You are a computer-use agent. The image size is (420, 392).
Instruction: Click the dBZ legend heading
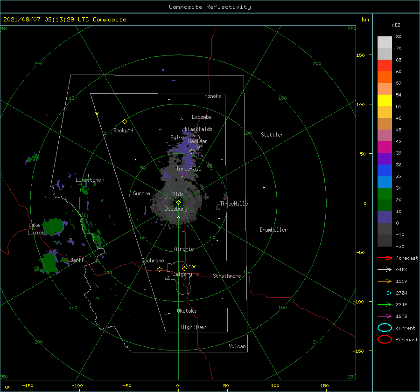pos(396,25)
